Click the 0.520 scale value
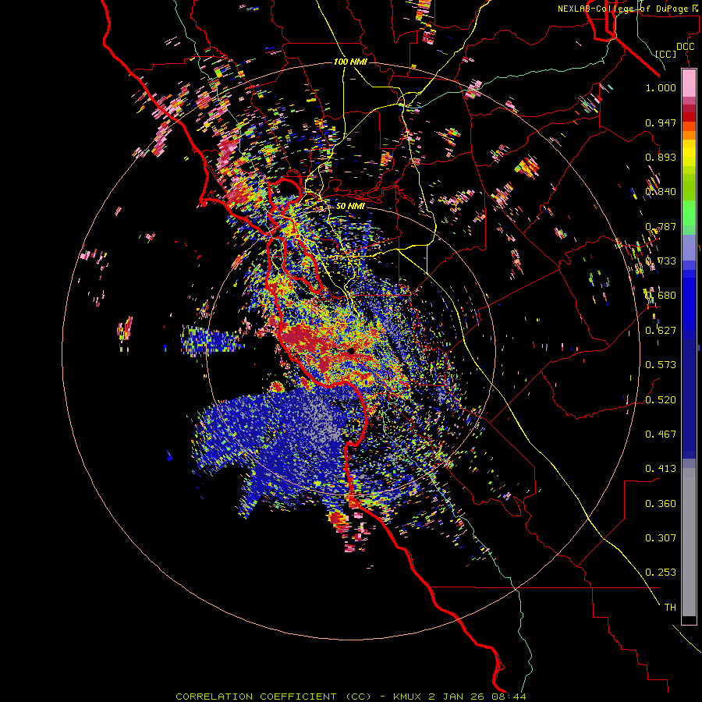 coord(661,400)
